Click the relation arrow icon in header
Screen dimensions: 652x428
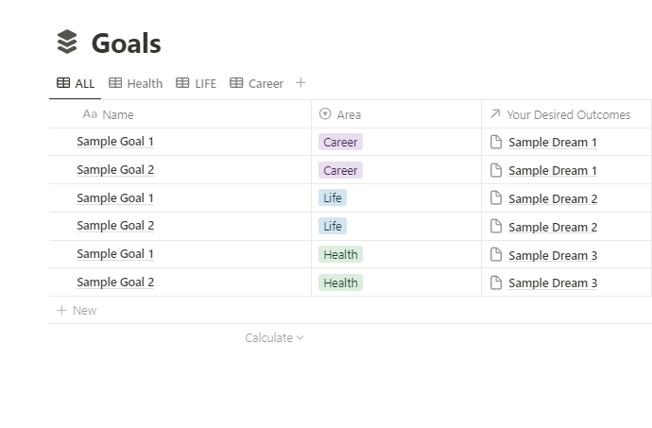tap(495, 114)
